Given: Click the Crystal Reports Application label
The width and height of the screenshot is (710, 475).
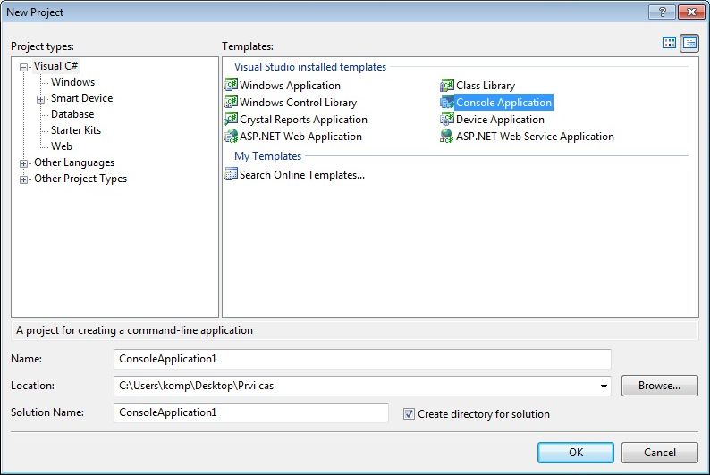Looking at the screenshot, I should click(x=303, y=120).
